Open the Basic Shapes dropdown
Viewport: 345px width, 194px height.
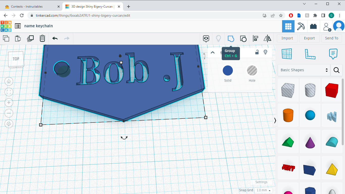coord(304,70)
